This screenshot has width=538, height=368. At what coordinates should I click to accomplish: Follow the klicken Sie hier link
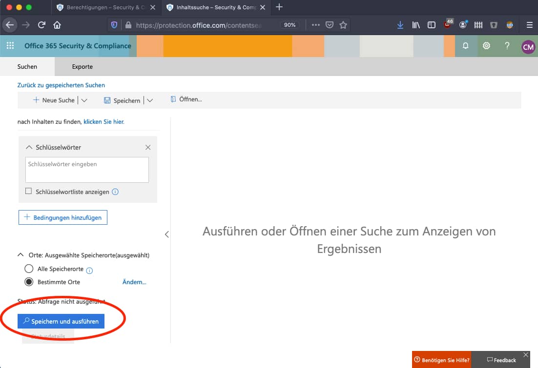pos(103,121)
